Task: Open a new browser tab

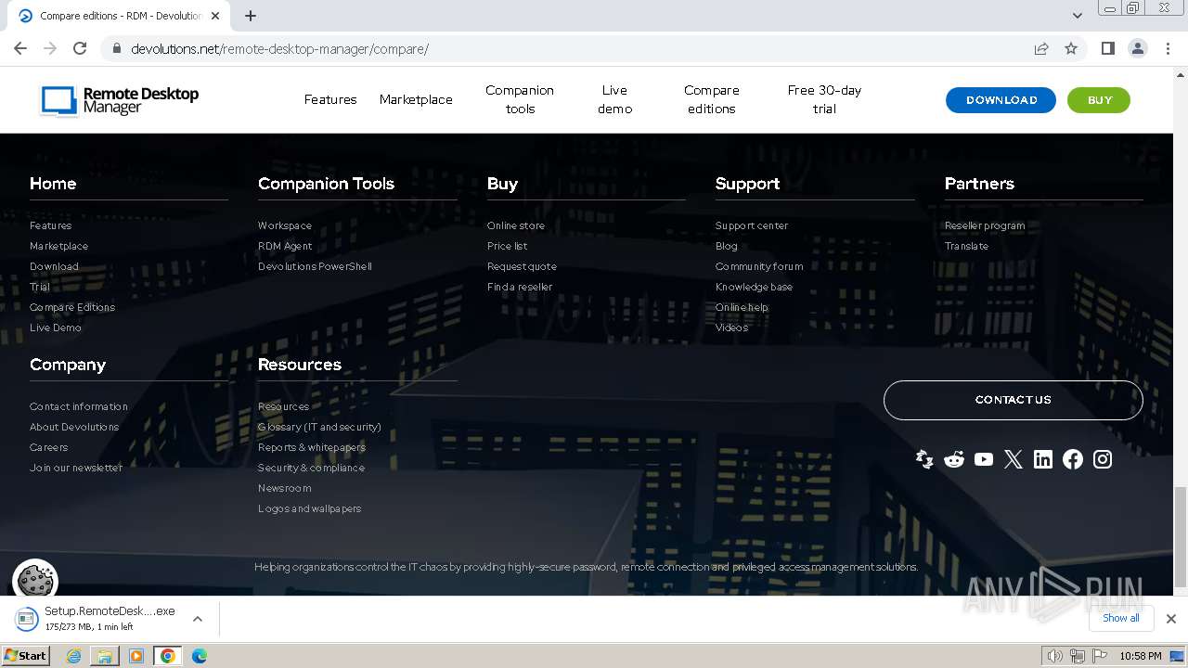Action: pos(251,16)
